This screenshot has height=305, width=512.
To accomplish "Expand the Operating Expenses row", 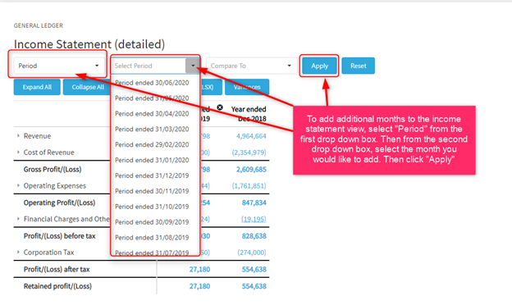I will point(18,185).
